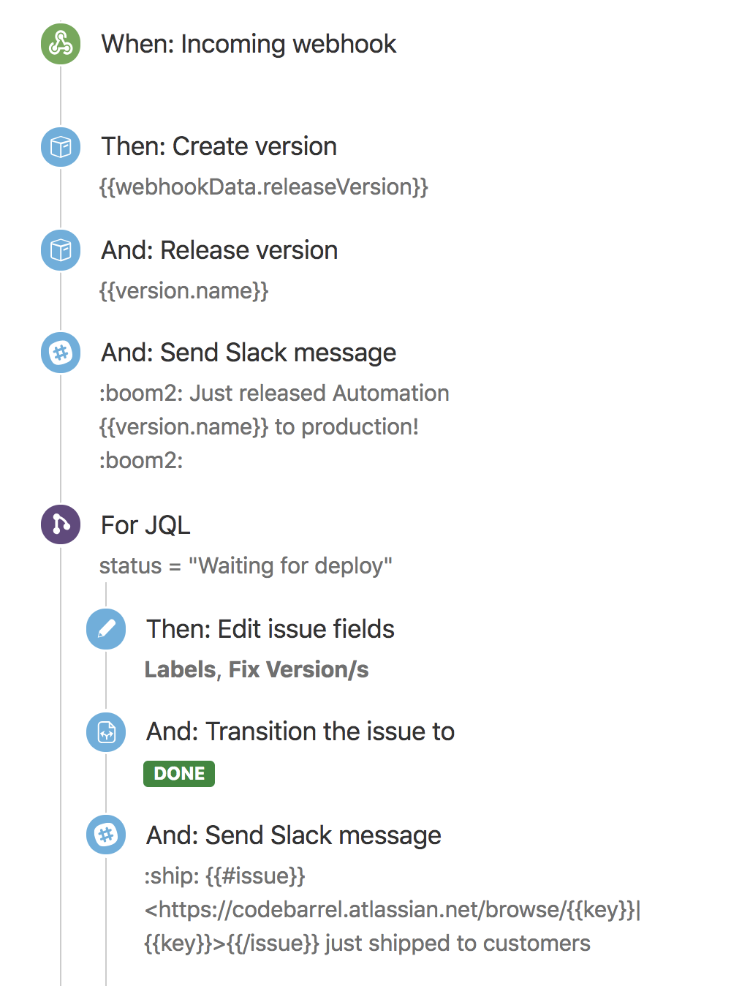The image size is (731, 986).
Task: Click the purple For JQL branch icon
Action: pyautogui.click(x=61, y=524)
